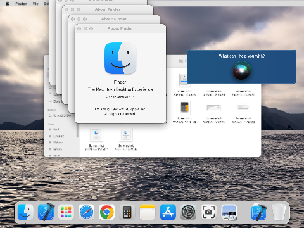
Task: Switch the view using the Finder window's grid toolbar icon
Action: tap(181, 61)
